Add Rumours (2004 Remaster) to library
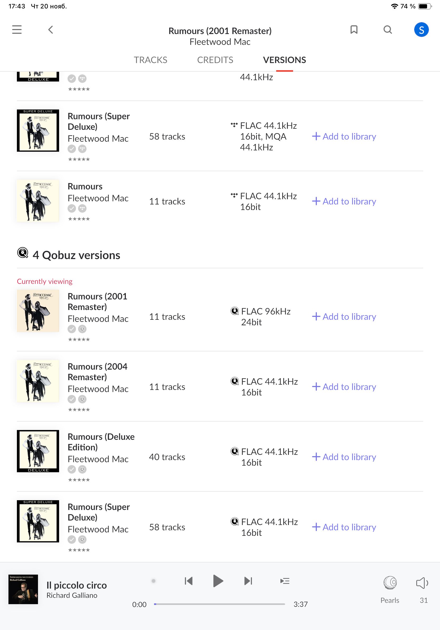 point(344,386)
